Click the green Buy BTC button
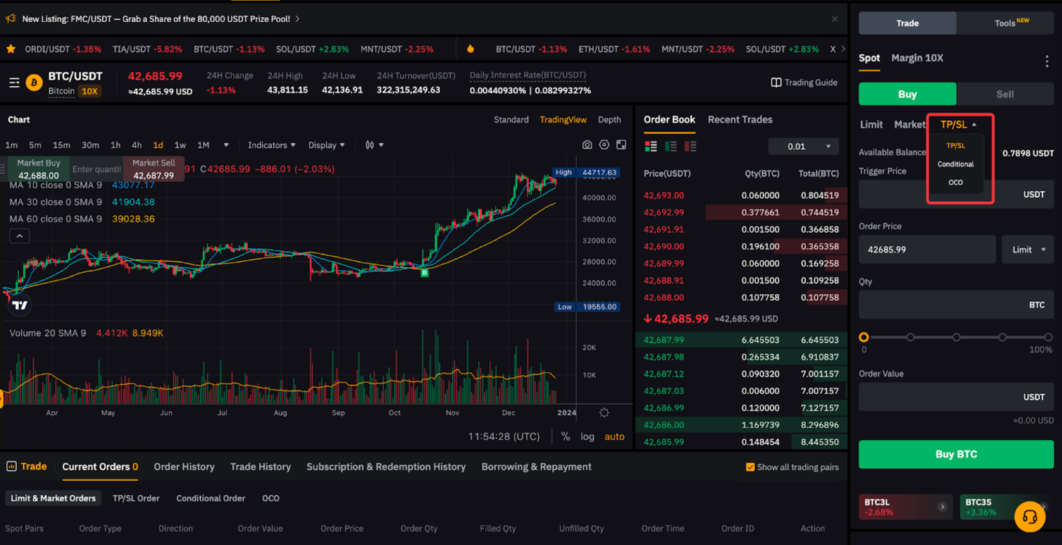 pos(956,454)
